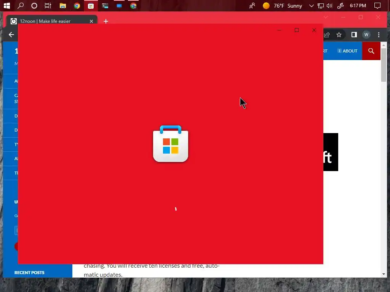Open taskbar Search magnifier
The width and height of the screenshot is (390, 292).
[x=21, y=5]
